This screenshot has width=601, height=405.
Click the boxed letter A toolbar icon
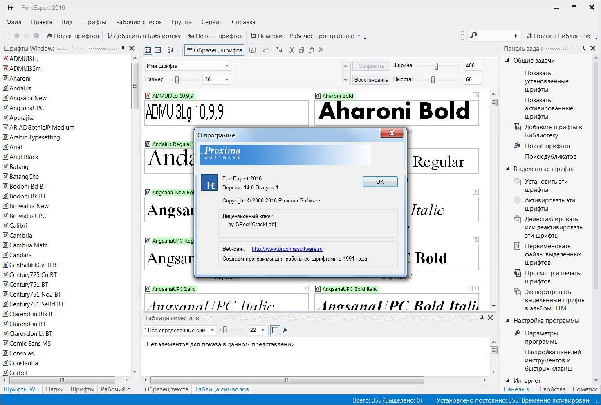coord(252,50)
